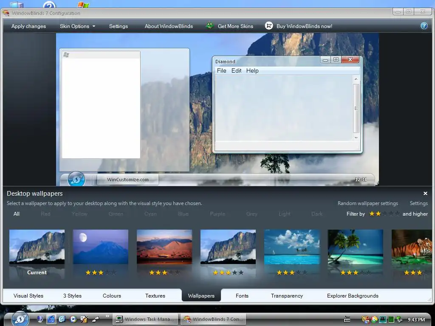
Task: Click the keyboard icon in system tray
Action: click(347, 319)
